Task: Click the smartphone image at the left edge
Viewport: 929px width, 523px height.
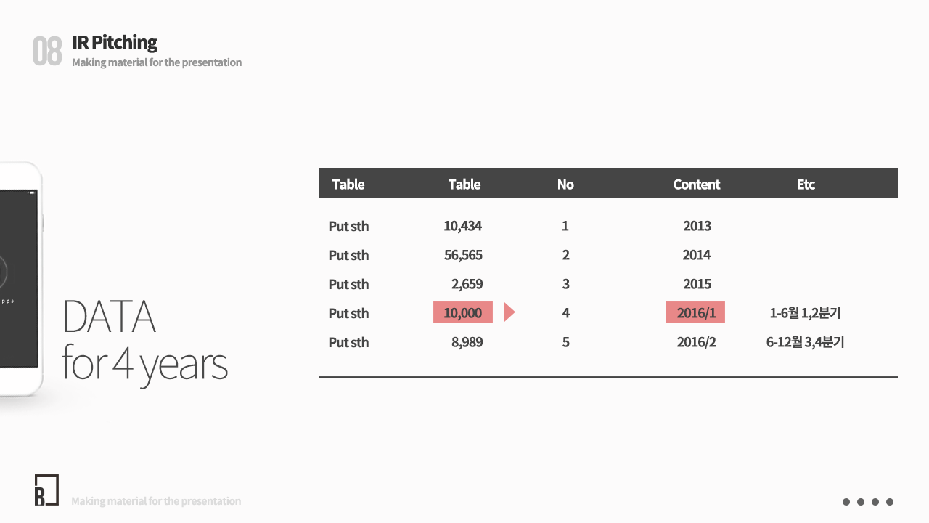Action: pyautogui.click(x=21, y=279)
